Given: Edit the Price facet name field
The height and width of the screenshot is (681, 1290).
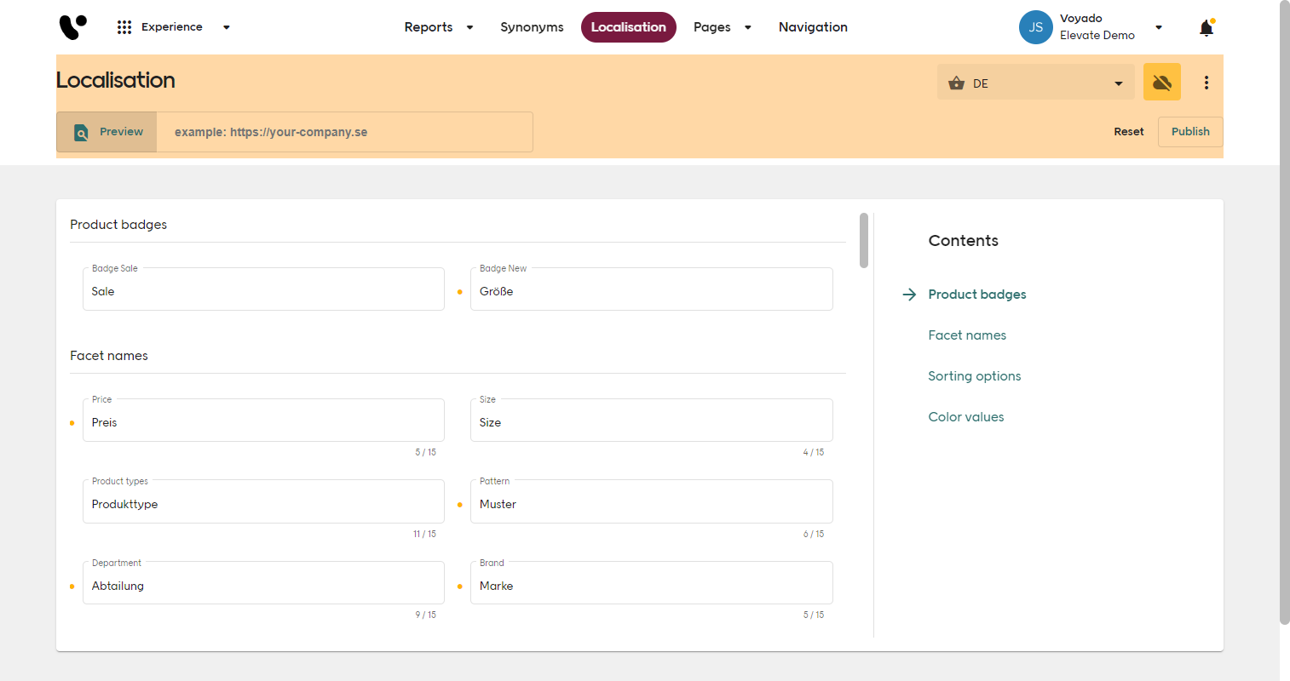Looking at the screenshot, I should pos(263,421).
